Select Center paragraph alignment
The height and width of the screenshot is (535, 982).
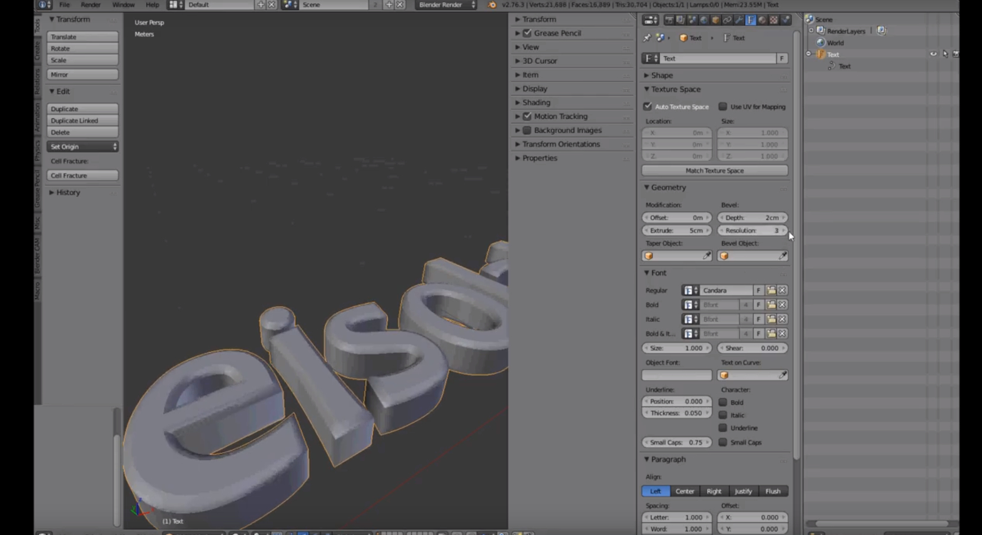[x=685, y=491]
